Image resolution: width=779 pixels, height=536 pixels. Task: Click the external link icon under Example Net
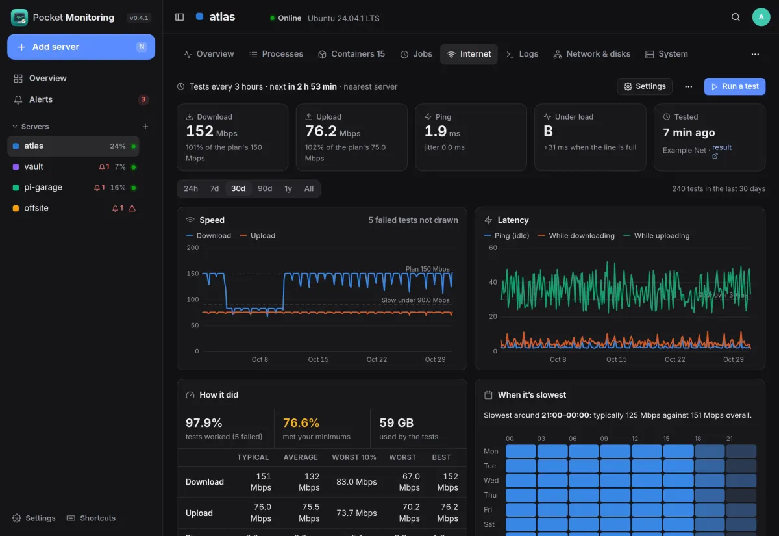pyautogui.click(x=715, y=156)
